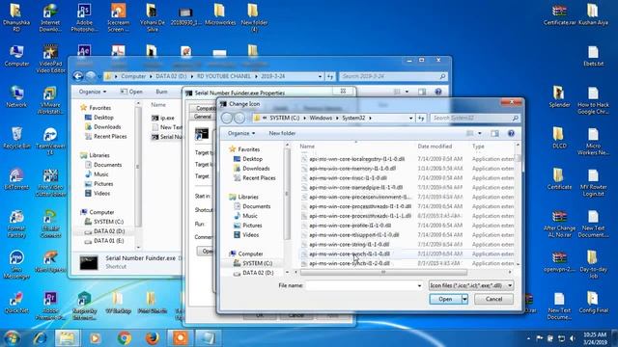This screenshot has width=618, height=347.
Task: Click the change view icon in Change Icon dialog
Action: click(x=470, y=133)
